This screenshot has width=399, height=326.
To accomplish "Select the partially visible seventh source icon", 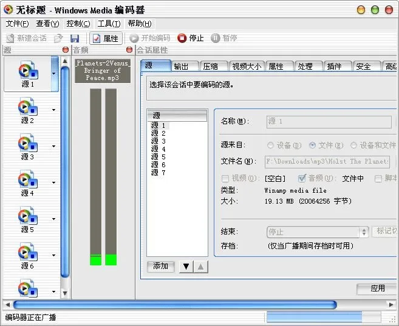I will point(28,288).
